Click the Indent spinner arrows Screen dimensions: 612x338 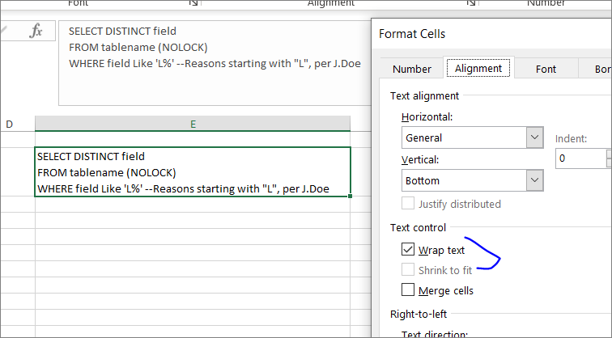coord(608,158)
